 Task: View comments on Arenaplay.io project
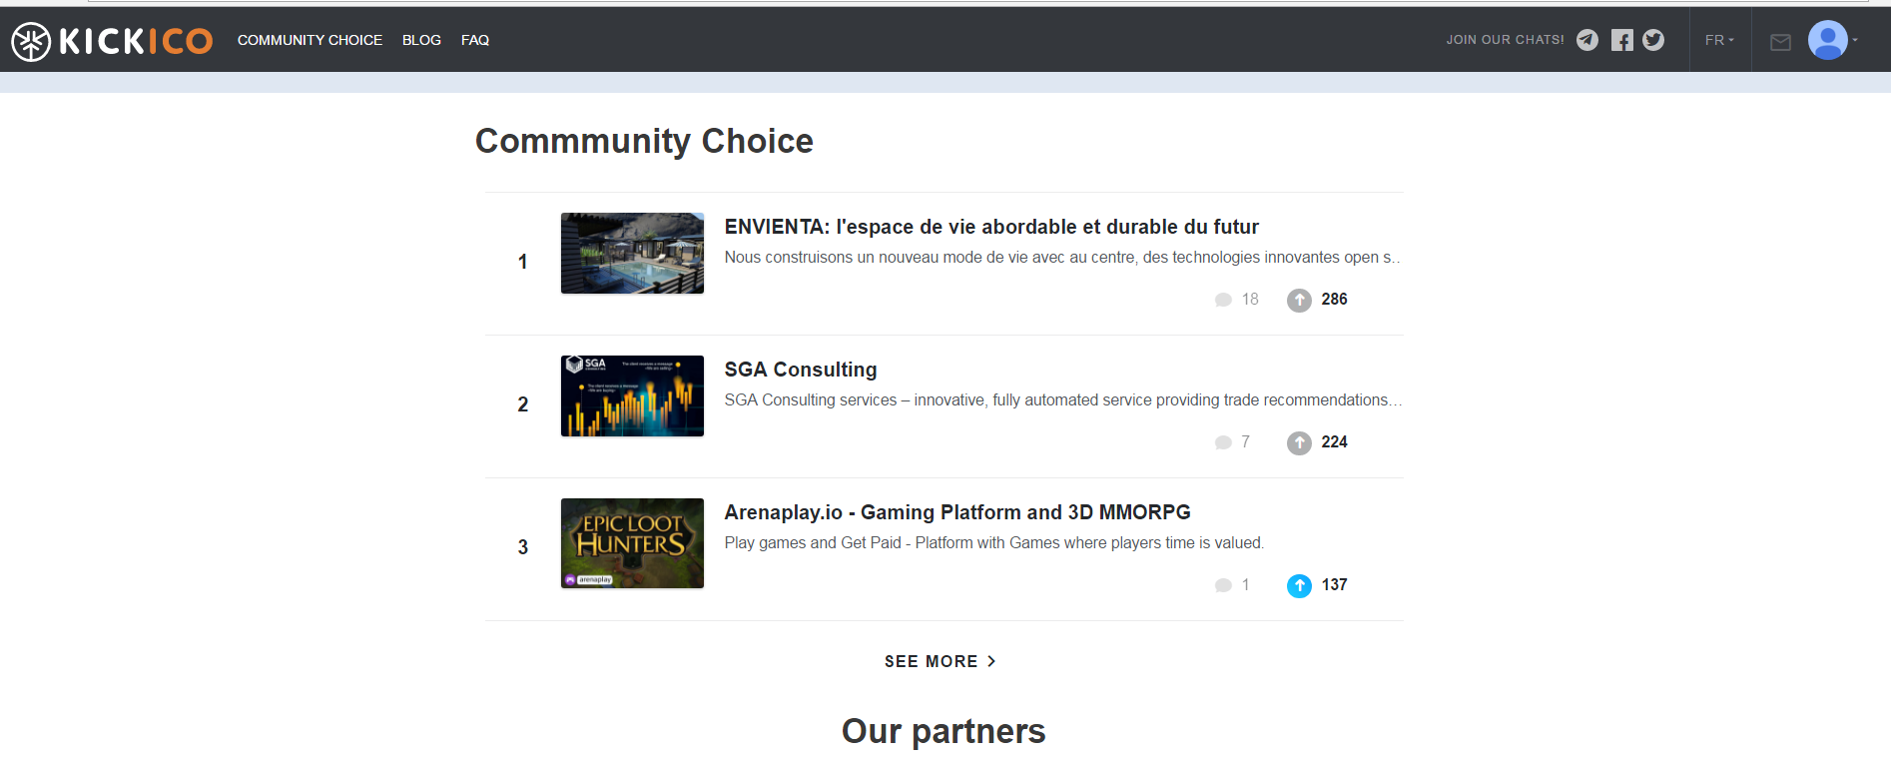1232,585
